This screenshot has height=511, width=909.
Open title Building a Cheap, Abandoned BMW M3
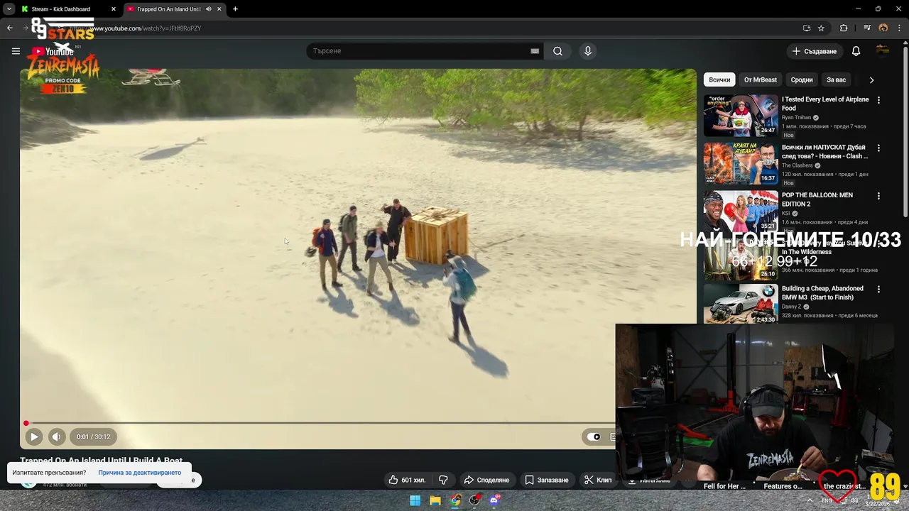pos(824,292)
